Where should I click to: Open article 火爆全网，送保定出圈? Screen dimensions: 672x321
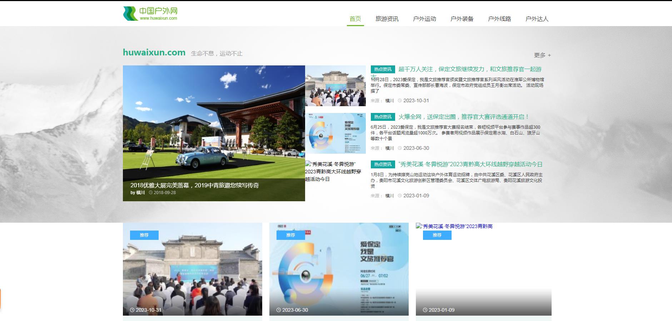(464, 117)
